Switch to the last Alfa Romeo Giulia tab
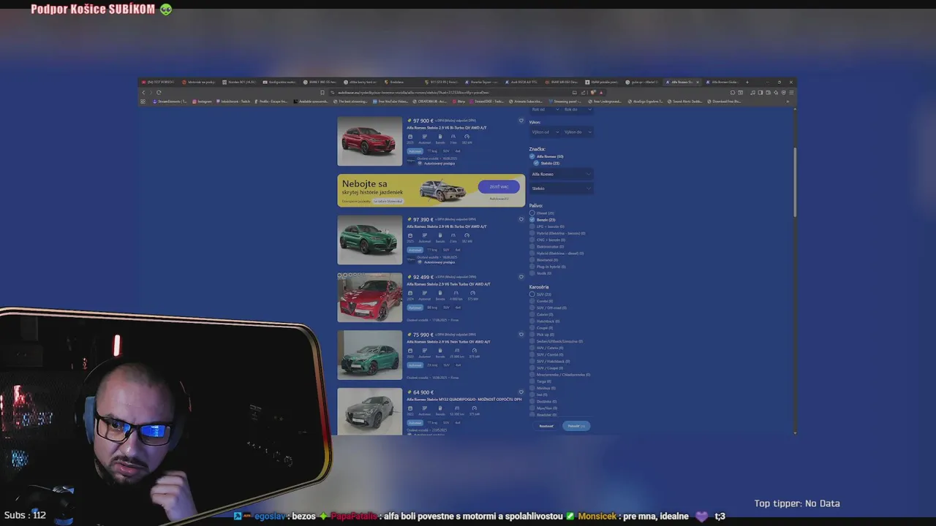Image resolution: width=936 pixels, height=526 pixels. tap(722, 82)
